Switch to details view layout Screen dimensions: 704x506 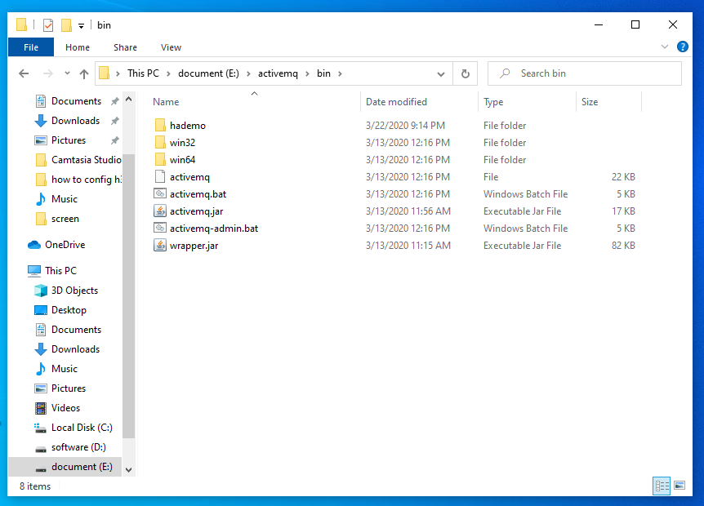[x=662, y=486]
